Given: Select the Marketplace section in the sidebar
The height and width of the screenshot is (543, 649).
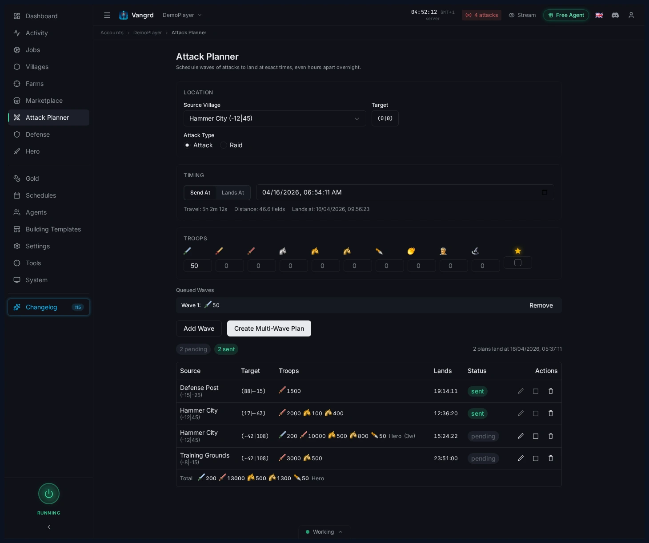Looking at the screenshot, I should coord(44,101).
